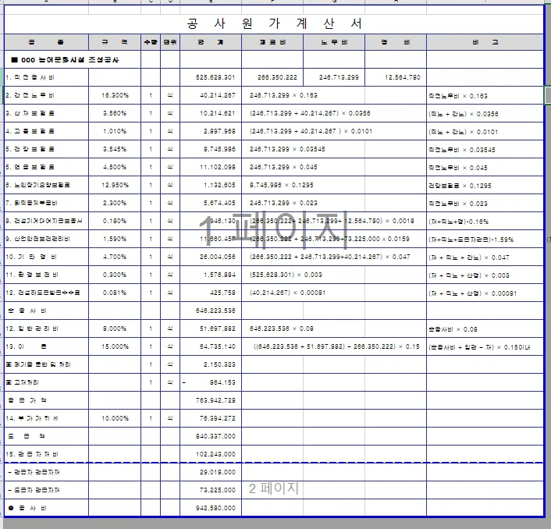Select the '도급액' row label
Image resolution: width=551 pixels, height=529 pixels.
46,436
